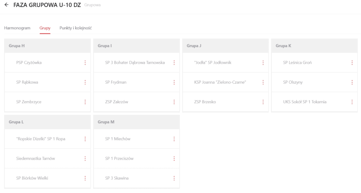Open options for ZSP Brzesko team
The height and width of the screenshot is (193, 361).
click(x=263, y=102)
